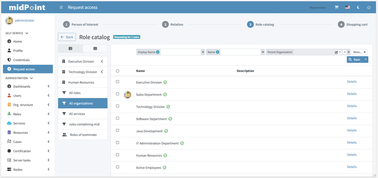Image resolution: width=378 pixels, height=178 pixels.
Task: Log out using the power icon
Action: 369,7
